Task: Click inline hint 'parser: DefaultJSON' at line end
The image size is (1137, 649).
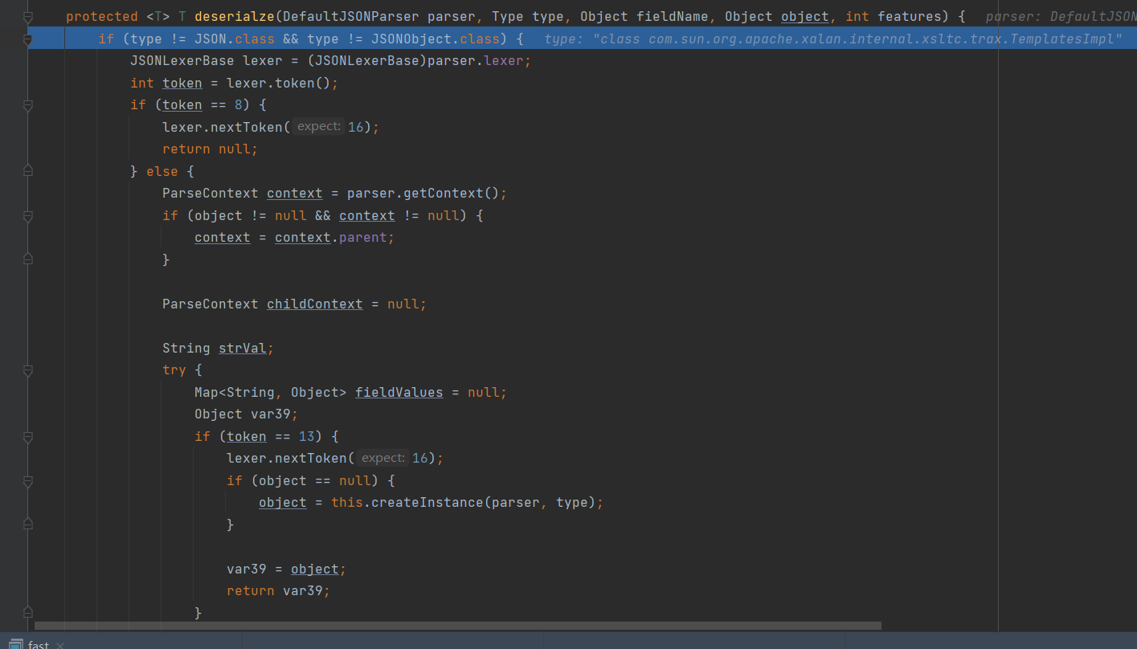Action: [1061, 17]
